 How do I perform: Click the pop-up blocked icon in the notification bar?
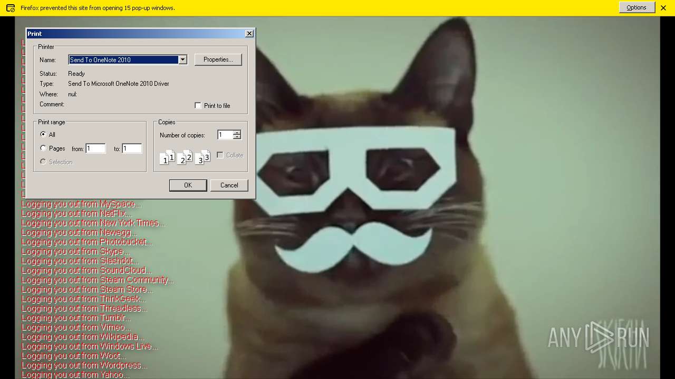10,8
